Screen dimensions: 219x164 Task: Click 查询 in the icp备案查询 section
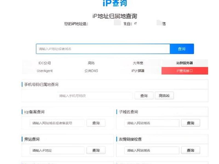[96, 123]
